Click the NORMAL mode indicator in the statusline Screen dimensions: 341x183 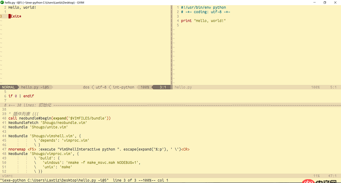[8, 87]
